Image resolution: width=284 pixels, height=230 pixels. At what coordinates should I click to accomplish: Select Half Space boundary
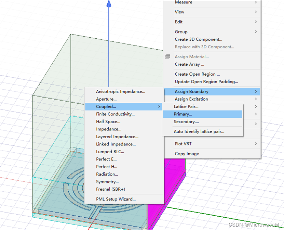124,122
